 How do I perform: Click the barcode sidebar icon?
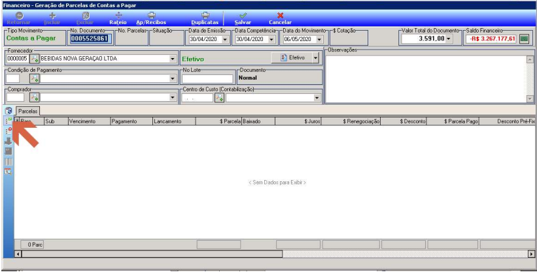pos(9,161)
